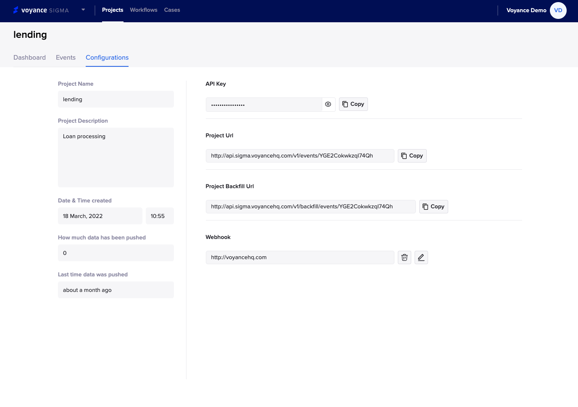
Task: Click the Project Backfill Url field
Action: click(311, 207)
